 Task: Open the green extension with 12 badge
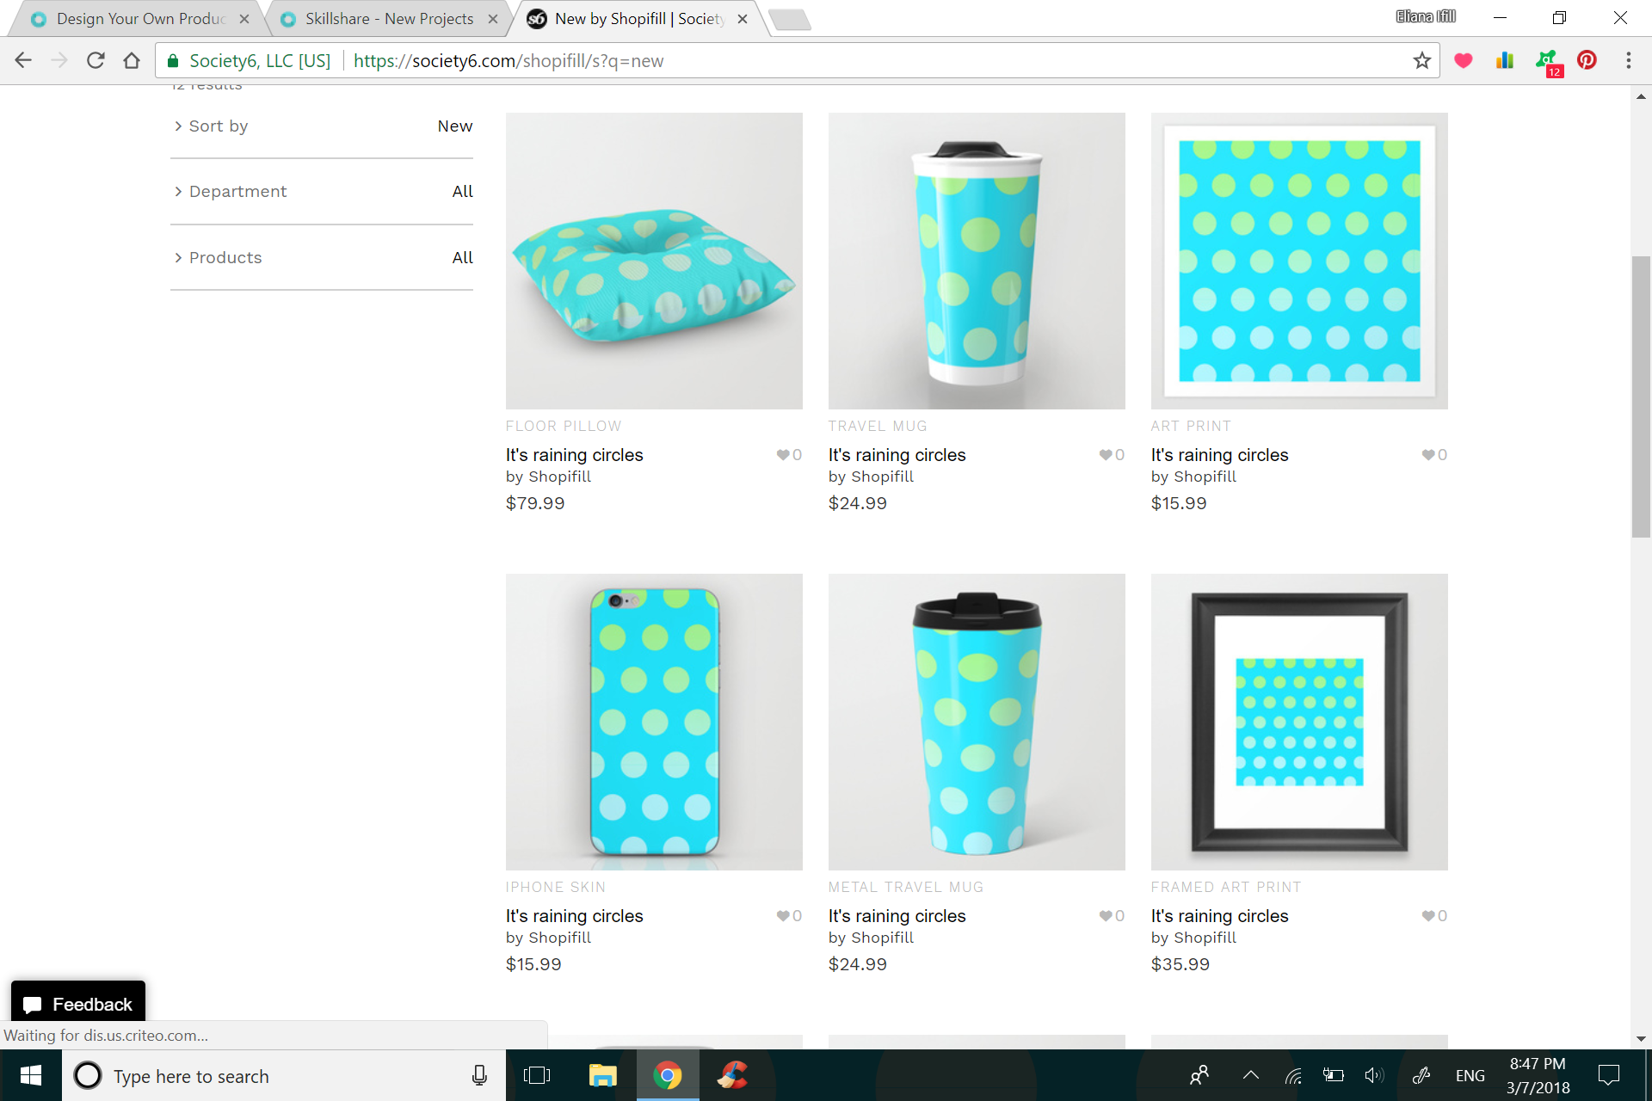(1548, 63)
